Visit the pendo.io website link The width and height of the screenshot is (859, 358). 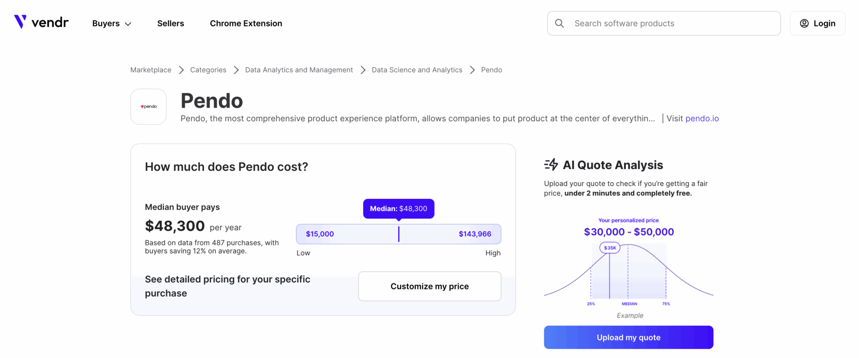tap(702, 118)
